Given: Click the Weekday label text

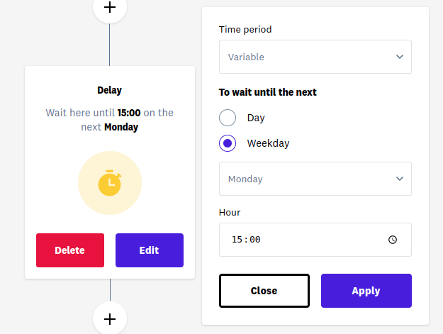Looking at the screenshot, I should coord(268,143).
